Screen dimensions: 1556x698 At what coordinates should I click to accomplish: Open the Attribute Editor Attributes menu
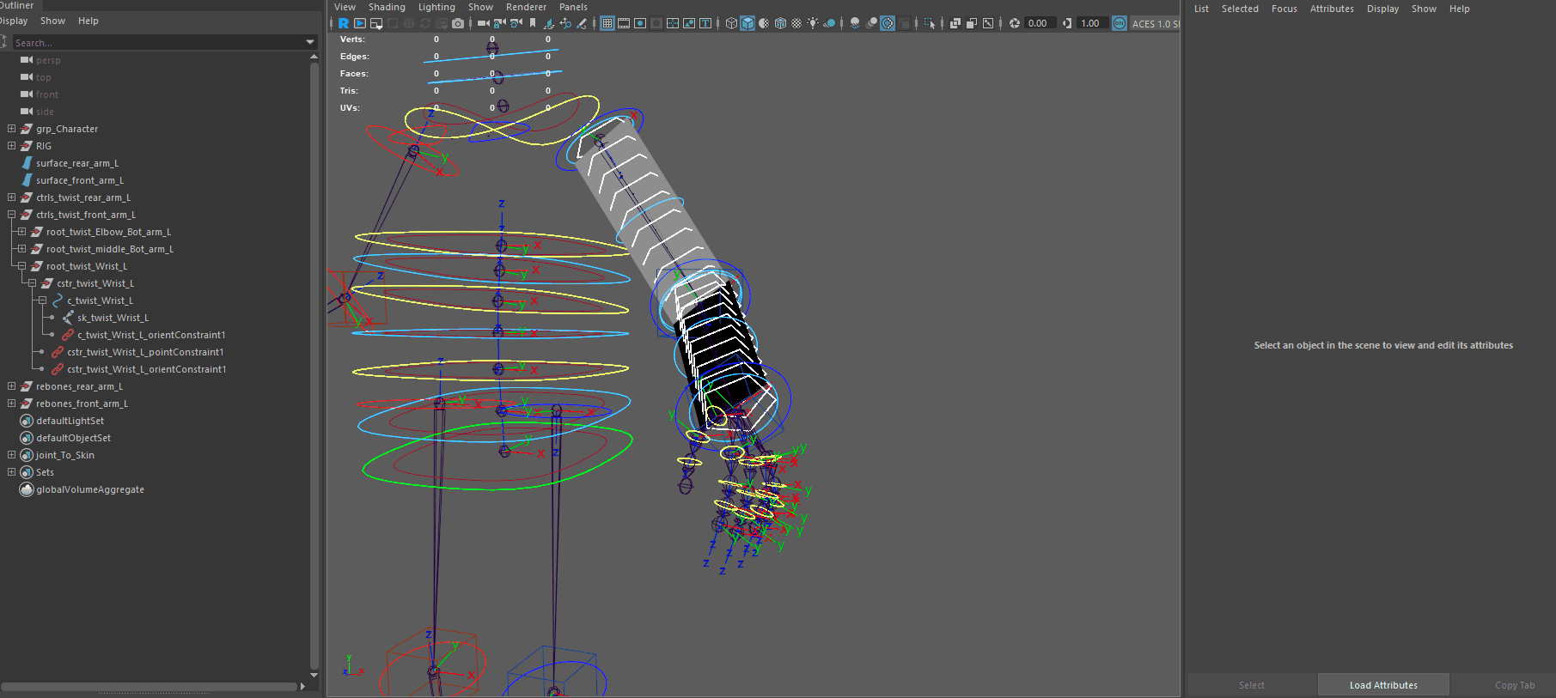point(1332,9)
